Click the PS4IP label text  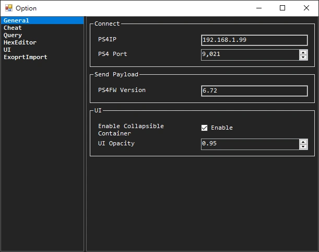[107, 39]
